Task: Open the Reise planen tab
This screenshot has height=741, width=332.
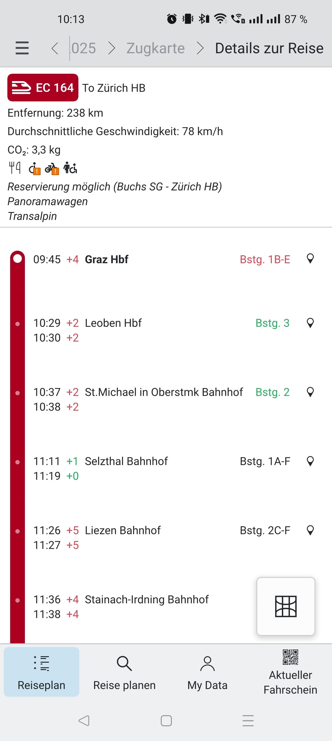Action: tap(124, 672)
